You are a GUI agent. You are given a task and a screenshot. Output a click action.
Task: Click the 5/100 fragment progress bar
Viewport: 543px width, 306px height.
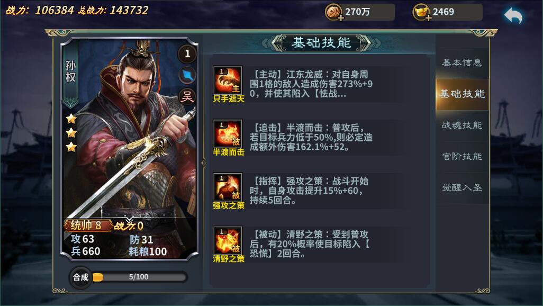(140, 277)
